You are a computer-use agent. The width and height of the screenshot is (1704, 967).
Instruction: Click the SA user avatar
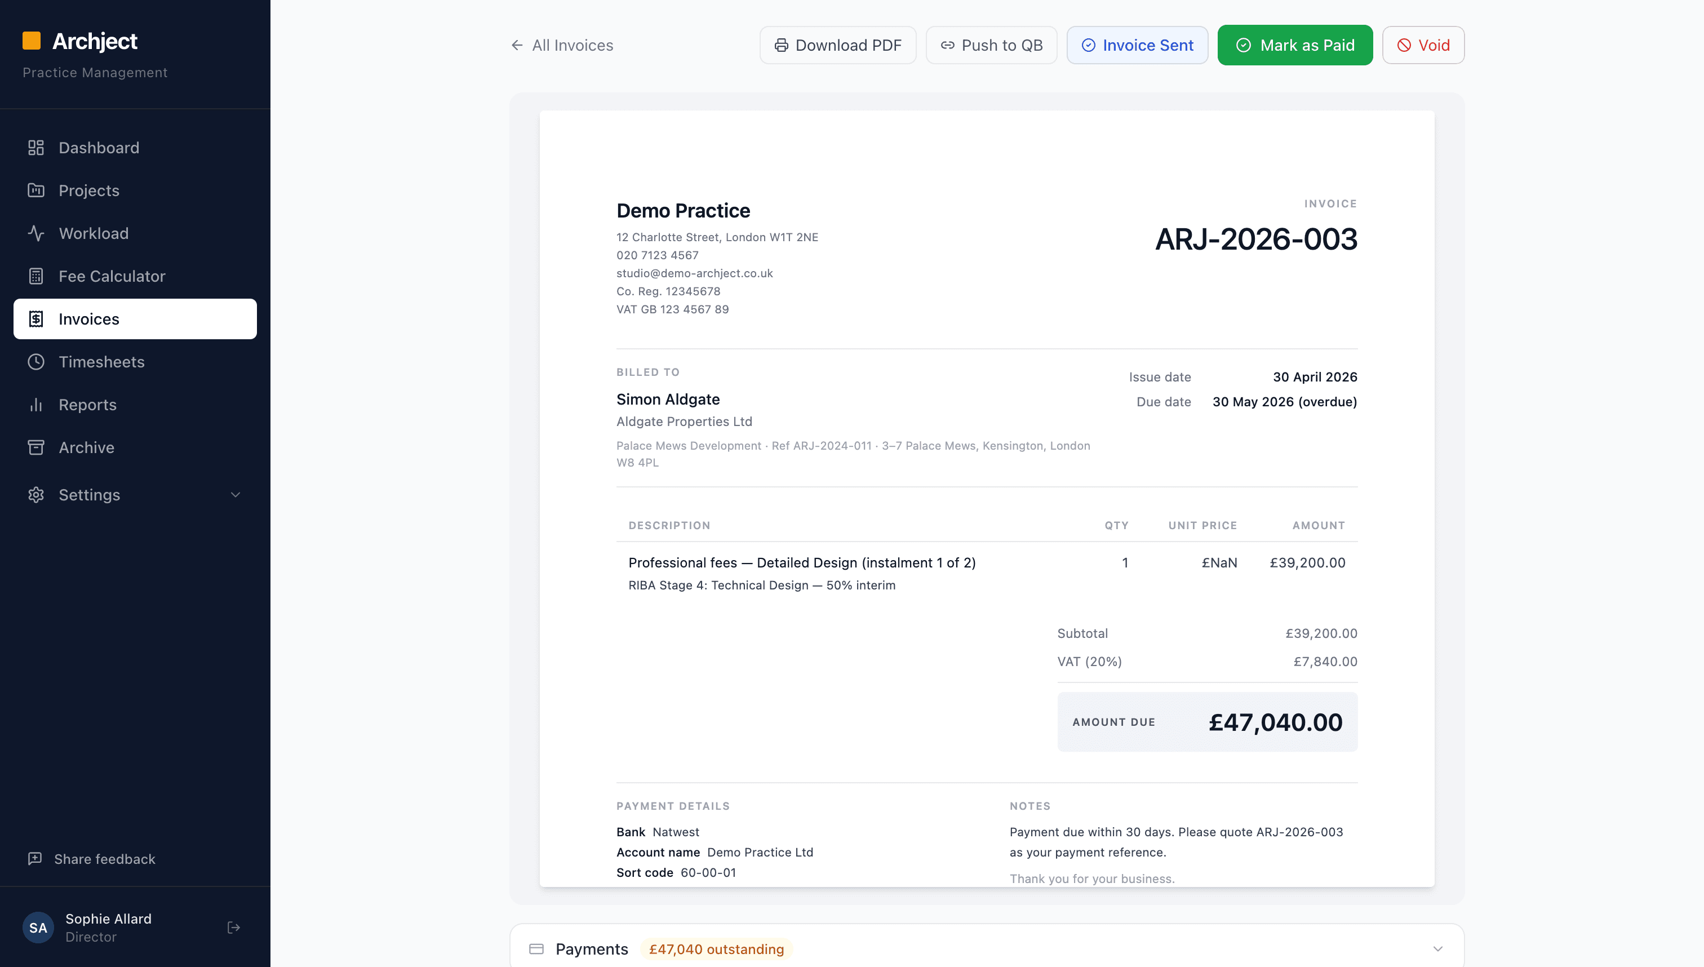coord(38,927)
